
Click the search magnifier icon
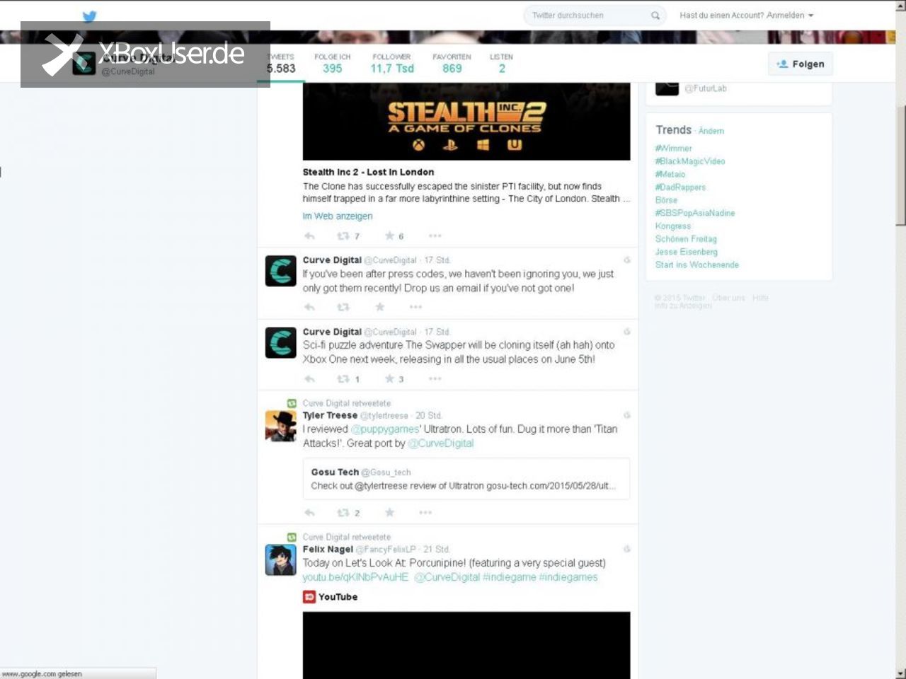coord(655,16)
